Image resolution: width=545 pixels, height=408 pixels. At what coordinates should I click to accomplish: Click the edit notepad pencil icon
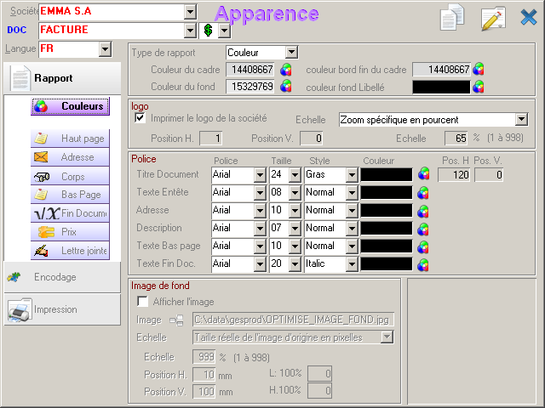click(492, 18)
